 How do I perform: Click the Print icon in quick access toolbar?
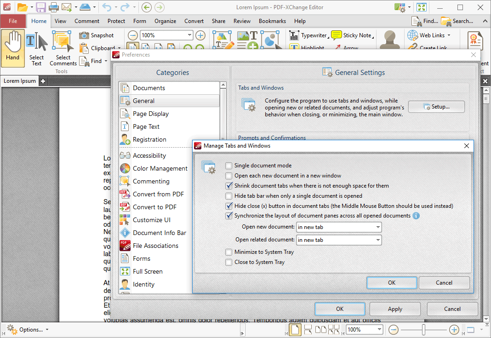point(53,7)
